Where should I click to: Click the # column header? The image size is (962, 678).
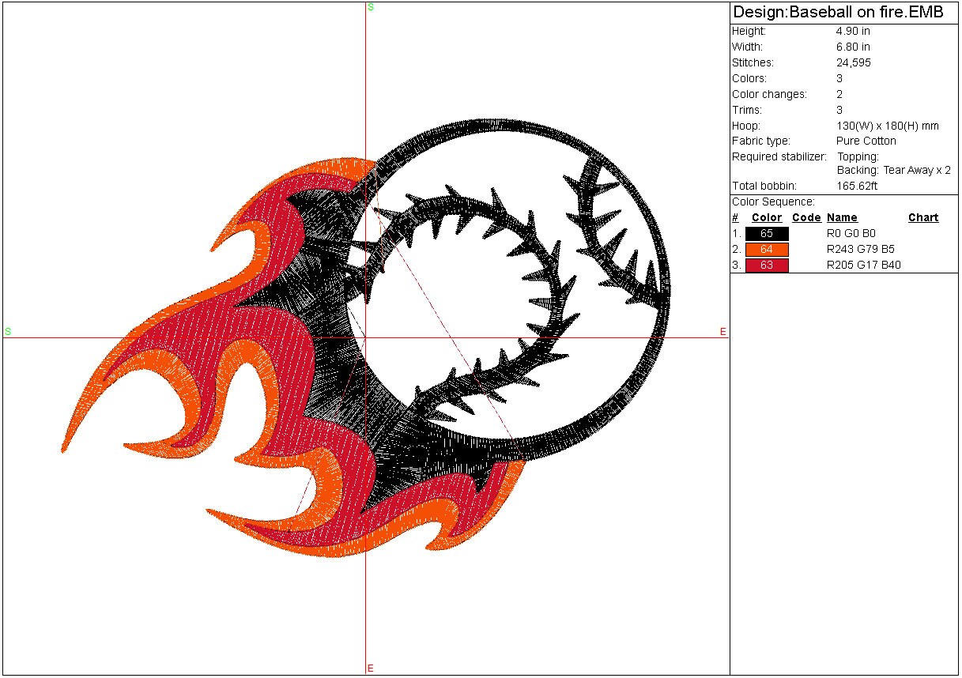click(735, 218)
